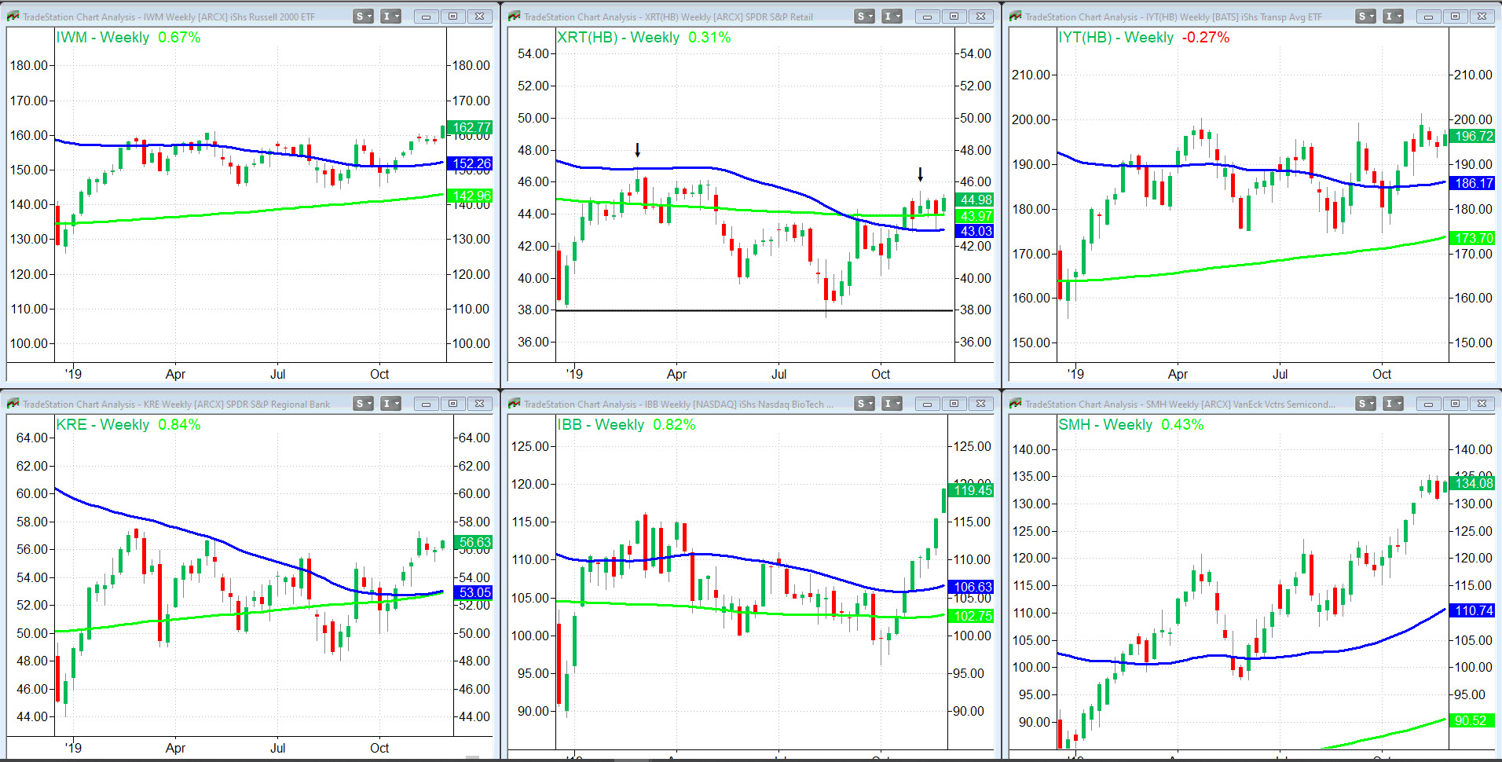The height and width of the screenshot is (762, 1502).
Task: Open the I dropdown in the IYT(HB) chart window
Action: (x=1393, y=16)
